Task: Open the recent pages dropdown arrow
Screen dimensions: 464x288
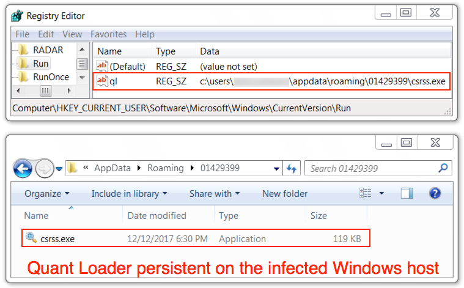Action: pos(59,169)
